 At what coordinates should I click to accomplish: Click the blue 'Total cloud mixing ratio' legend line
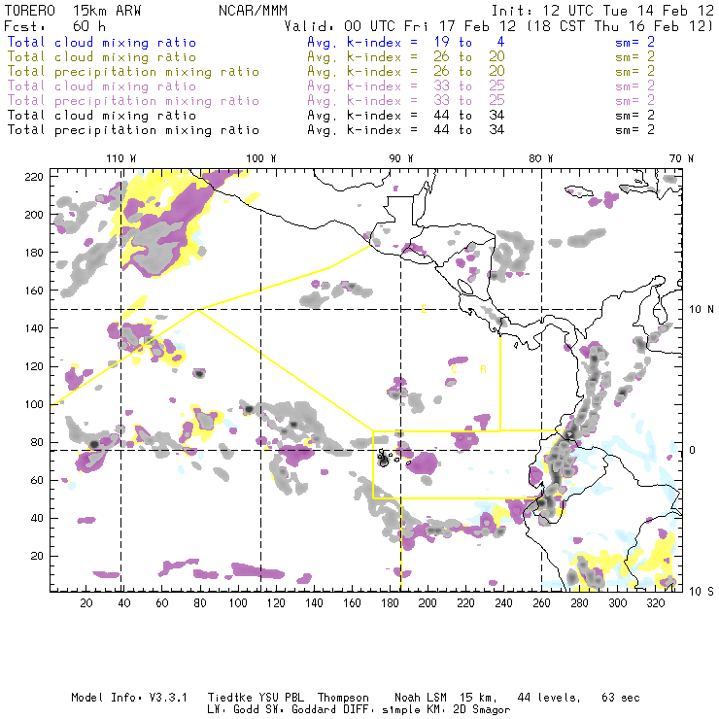coord(102,42)
